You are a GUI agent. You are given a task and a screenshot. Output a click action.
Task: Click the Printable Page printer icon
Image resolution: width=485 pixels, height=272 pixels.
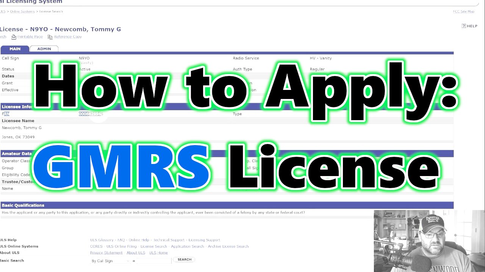pos(14,37)
